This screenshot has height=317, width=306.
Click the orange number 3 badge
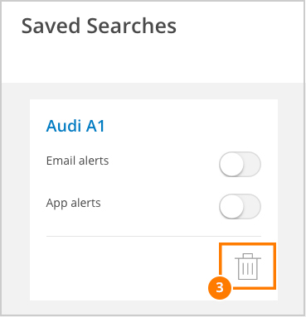[x=220, y=287]
